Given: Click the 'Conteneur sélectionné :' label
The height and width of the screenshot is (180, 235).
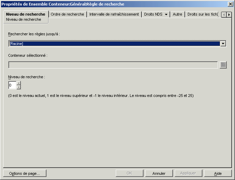Looking at the screenshot, I should [x=28, y=55].
